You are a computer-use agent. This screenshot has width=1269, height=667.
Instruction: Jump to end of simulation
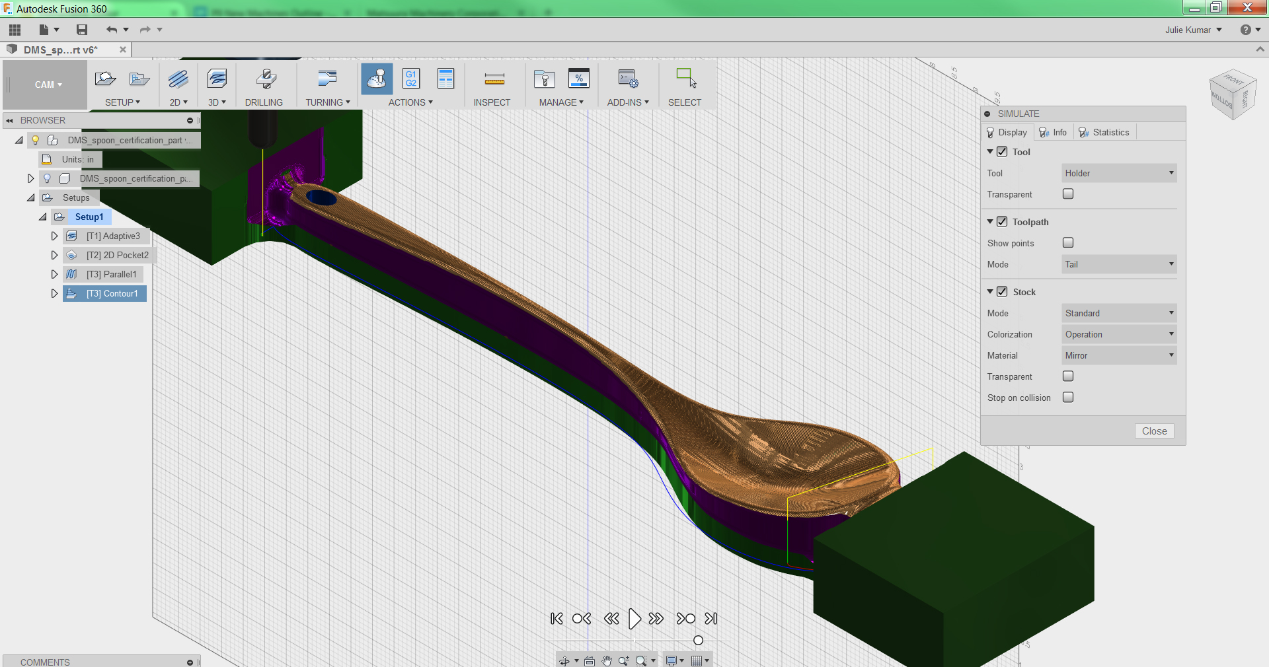coord(711,619)
